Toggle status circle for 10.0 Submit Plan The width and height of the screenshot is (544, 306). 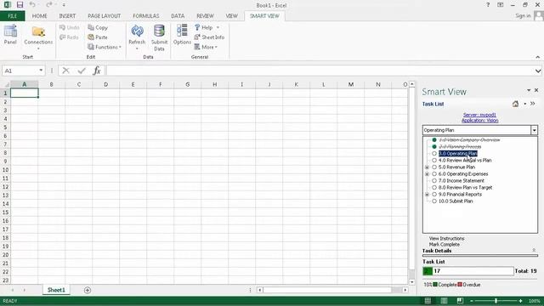[434, 201]
